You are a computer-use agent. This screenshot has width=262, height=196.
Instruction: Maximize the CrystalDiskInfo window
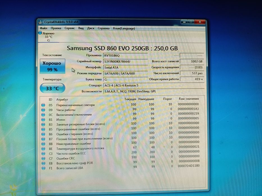191,22
